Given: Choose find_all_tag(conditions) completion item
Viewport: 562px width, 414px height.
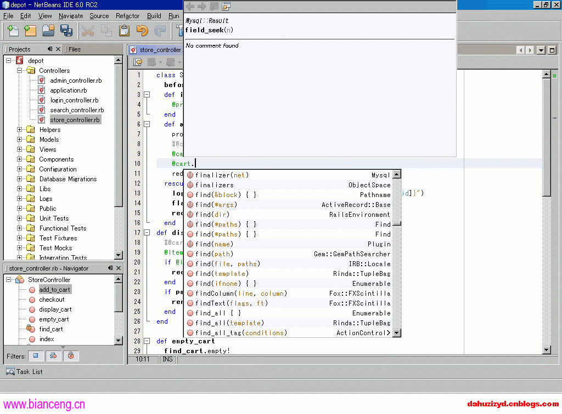Looking at the screenshot, I should click(289, 333).
